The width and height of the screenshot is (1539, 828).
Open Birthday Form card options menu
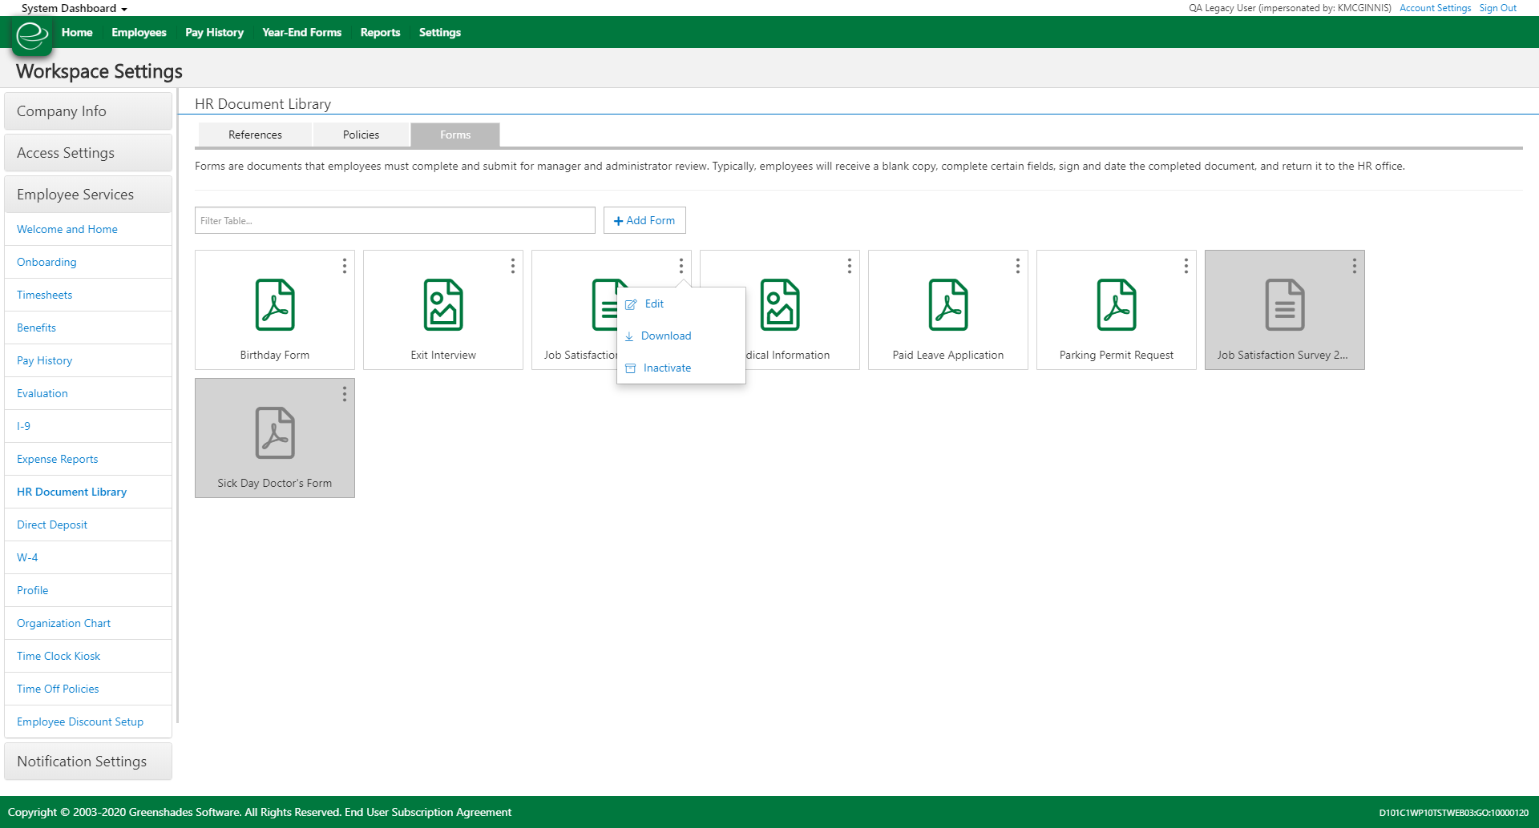pyautogui.click(x=345, y=266)
